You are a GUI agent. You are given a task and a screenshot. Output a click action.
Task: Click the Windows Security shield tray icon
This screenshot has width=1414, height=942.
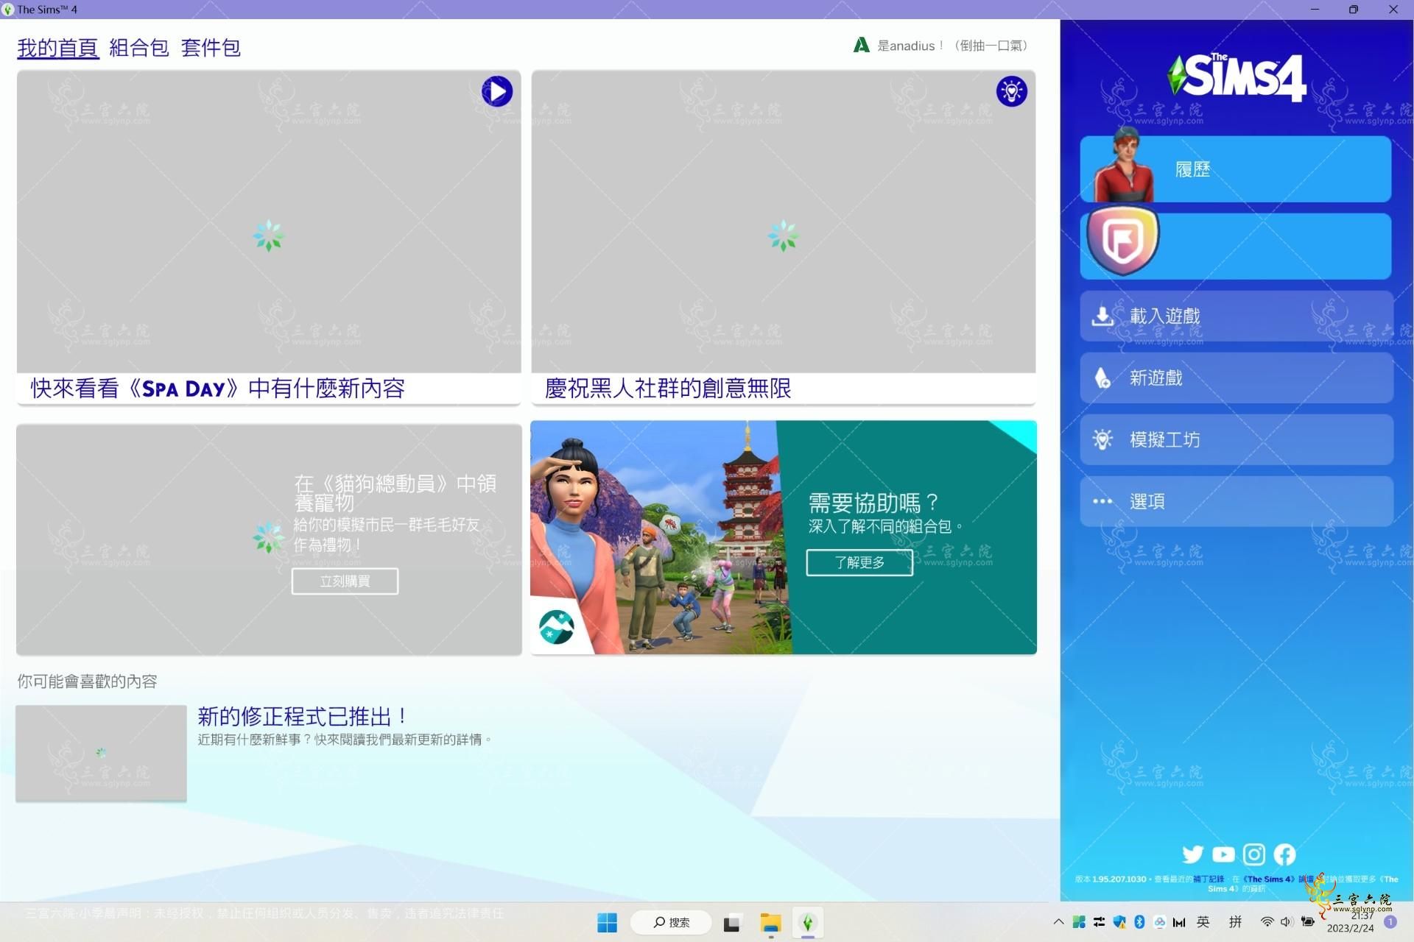pyautogui.click(x=1119, y=921)
